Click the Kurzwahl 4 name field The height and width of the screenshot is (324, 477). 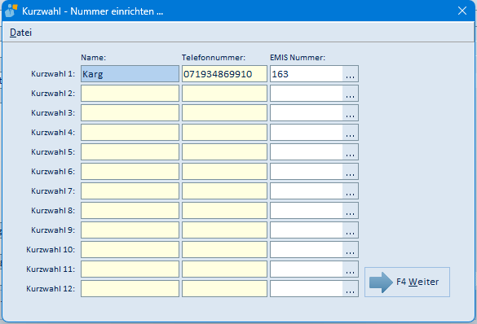130,133
